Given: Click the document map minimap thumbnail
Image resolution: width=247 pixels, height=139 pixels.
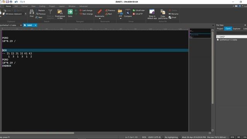Looking at the screenshot, I should tap(200, 33).
